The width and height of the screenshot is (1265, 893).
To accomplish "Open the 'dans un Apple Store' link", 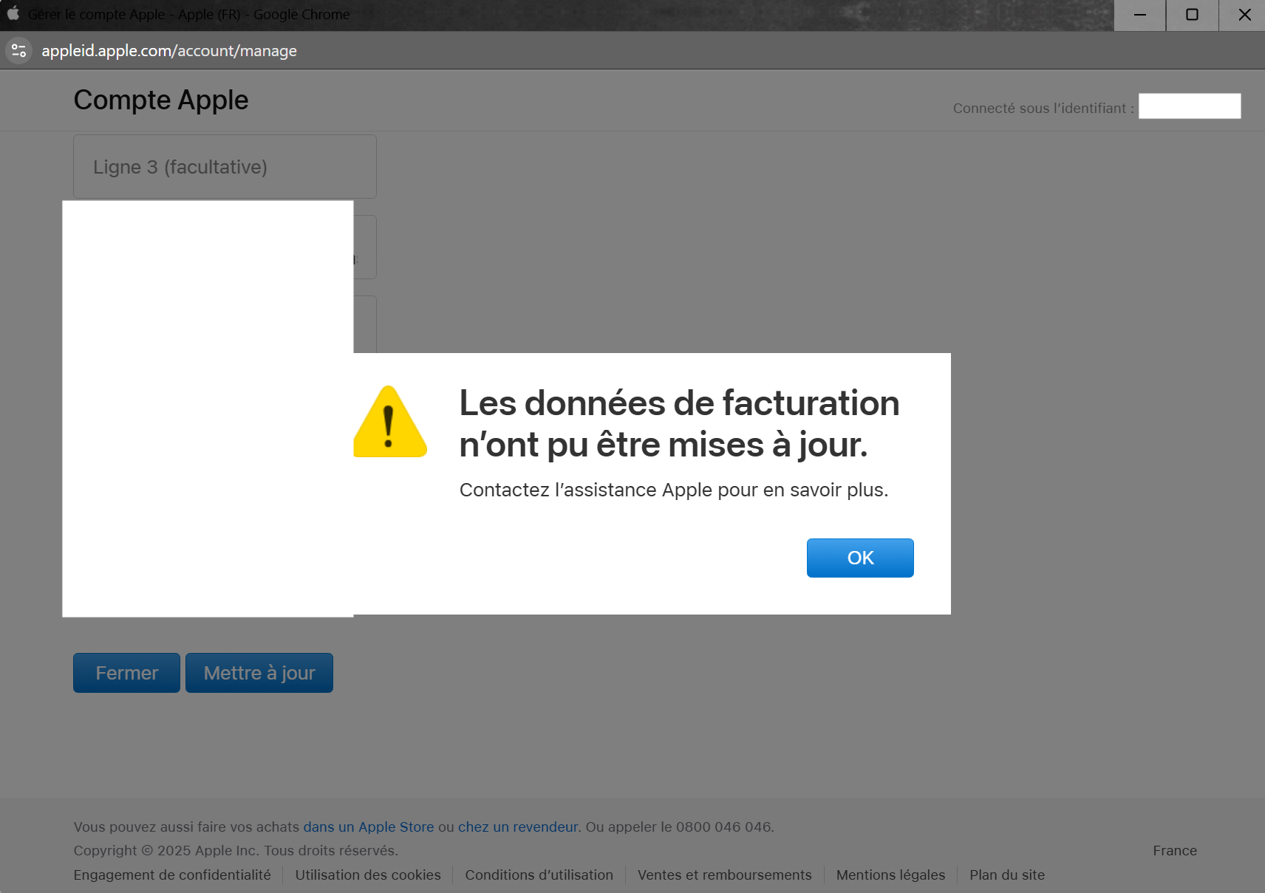I will click(x=369, y=827).
